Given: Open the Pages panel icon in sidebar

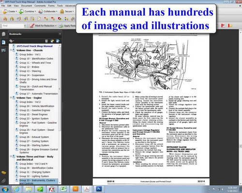Looking at the screenshot, I should pyautogui.click(x=3, y=34).
